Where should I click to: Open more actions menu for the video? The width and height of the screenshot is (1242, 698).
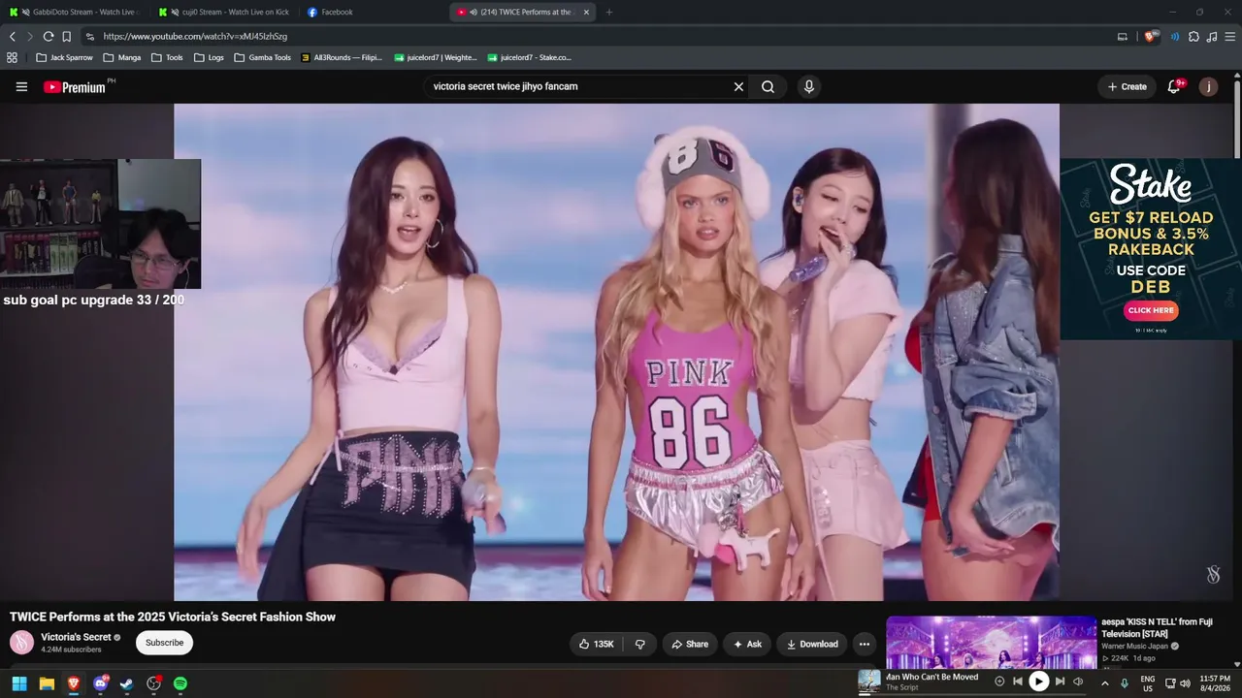(x=864, y=644)
